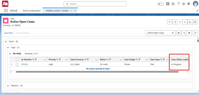Open the App Launcher grid icon
199x95 pixels.
(x=6, y=11)
